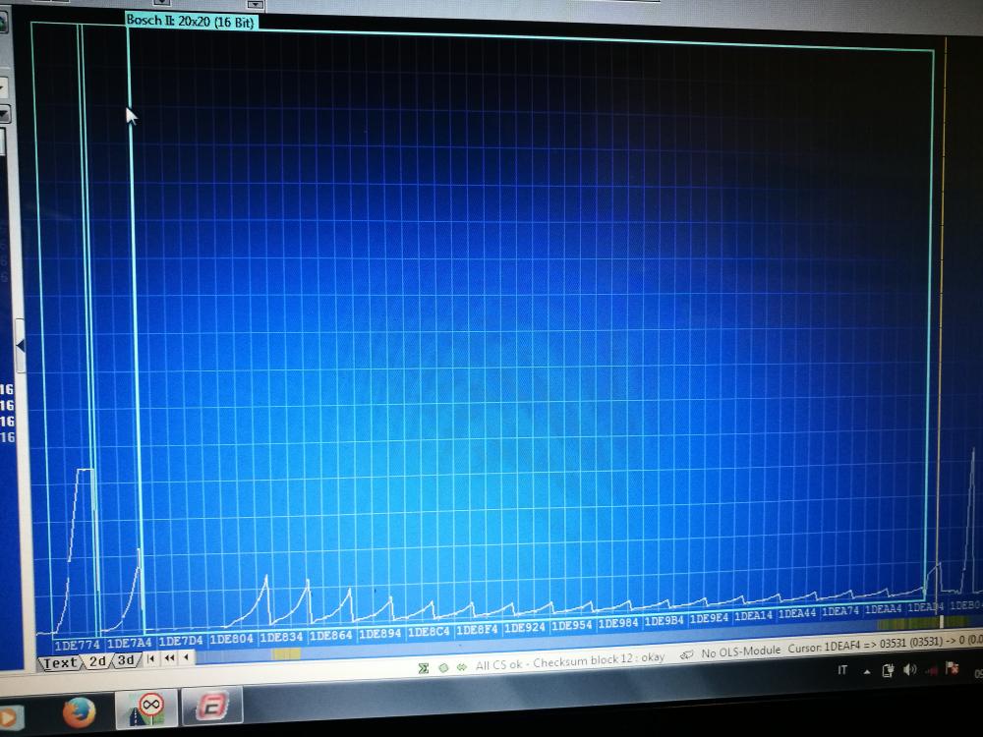Image resolution: width=983 pixels, height=737 pixels.
Task: Click the white position marker in the overview bar
Action: coord(941,622)
